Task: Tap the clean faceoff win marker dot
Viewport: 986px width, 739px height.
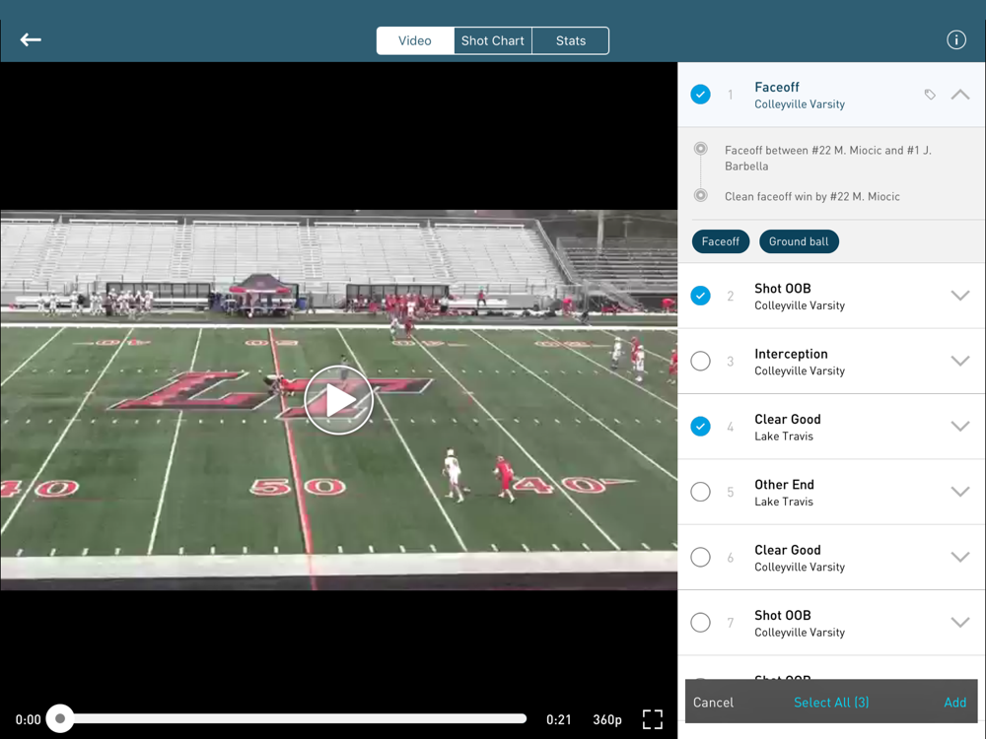Action: [700, 195]
